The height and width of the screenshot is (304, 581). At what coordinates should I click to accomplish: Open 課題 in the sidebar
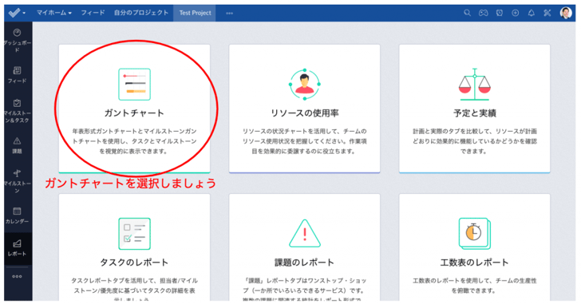click(17, 145)
